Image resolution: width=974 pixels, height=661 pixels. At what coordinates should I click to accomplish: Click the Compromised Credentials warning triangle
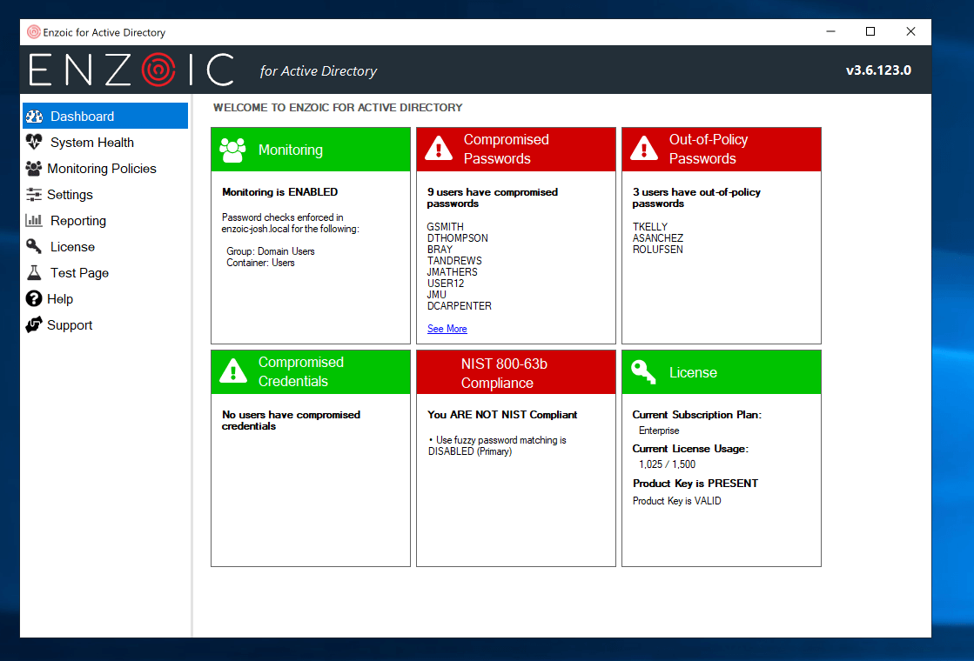point(233,371)
